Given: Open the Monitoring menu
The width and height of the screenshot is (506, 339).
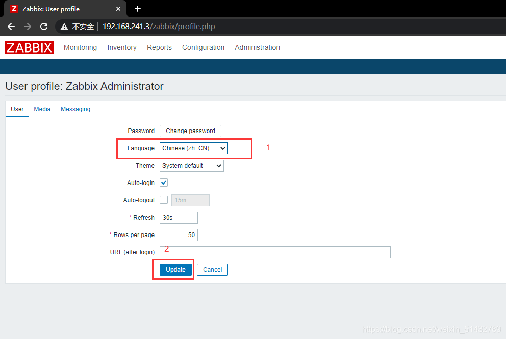Looking at the screenshot, I should tap(81, 47).
